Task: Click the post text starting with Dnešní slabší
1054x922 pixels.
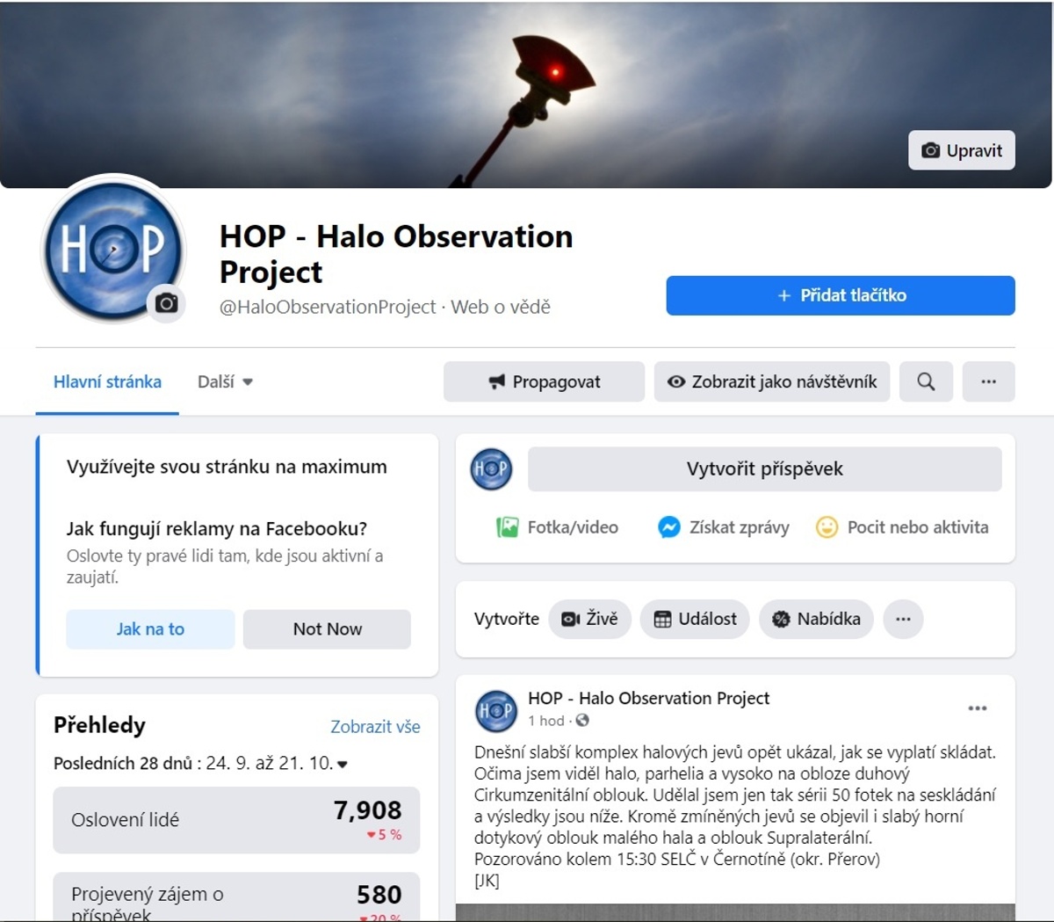Action: [735, 817]
